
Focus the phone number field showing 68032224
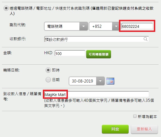[x=137, y=26]
